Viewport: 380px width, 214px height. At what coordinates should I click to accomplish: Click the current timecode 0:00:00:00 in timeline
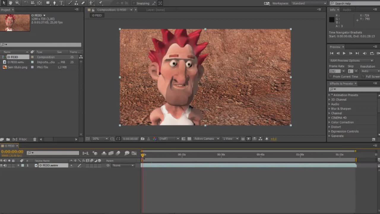point(12,152)
